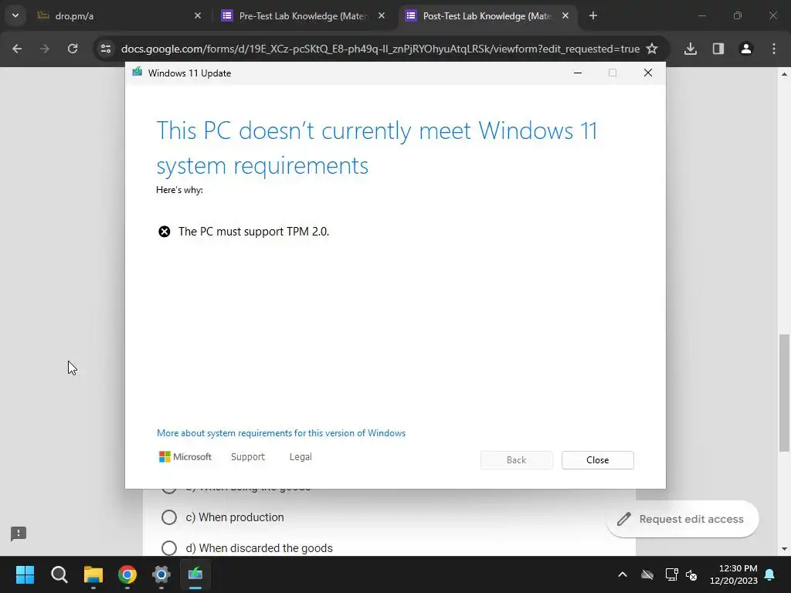Viewport: 791px width, 593px height.
Task: Click the scrollbar up arrow
Action: click(x=784, y=74)
